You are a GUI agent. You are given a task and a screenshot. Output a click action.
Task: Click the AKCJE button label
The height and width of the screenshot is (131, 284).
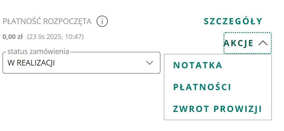(239, 43)
